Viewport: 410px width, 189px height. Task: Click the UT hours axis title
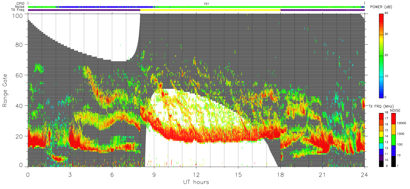(196, 182)
